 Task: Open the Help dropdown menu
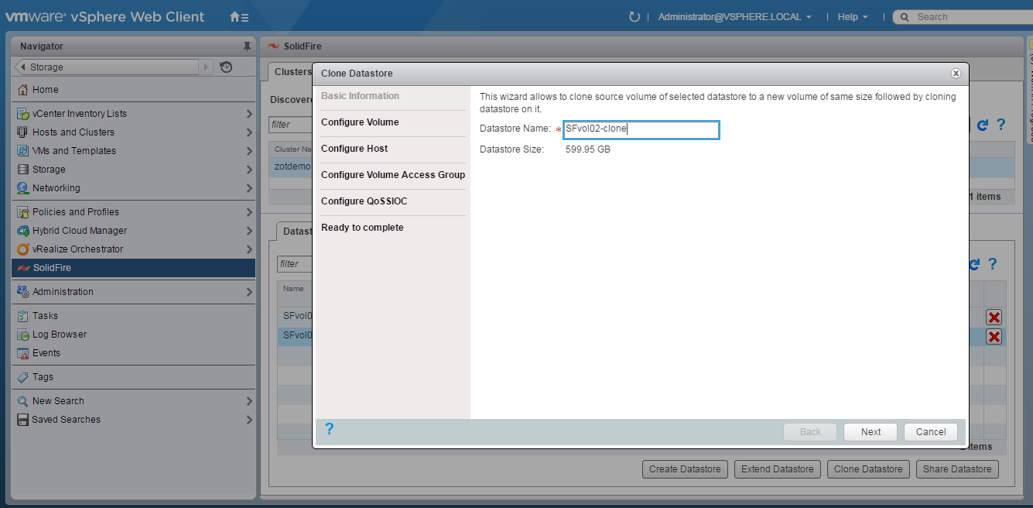[x=853, y=16]
